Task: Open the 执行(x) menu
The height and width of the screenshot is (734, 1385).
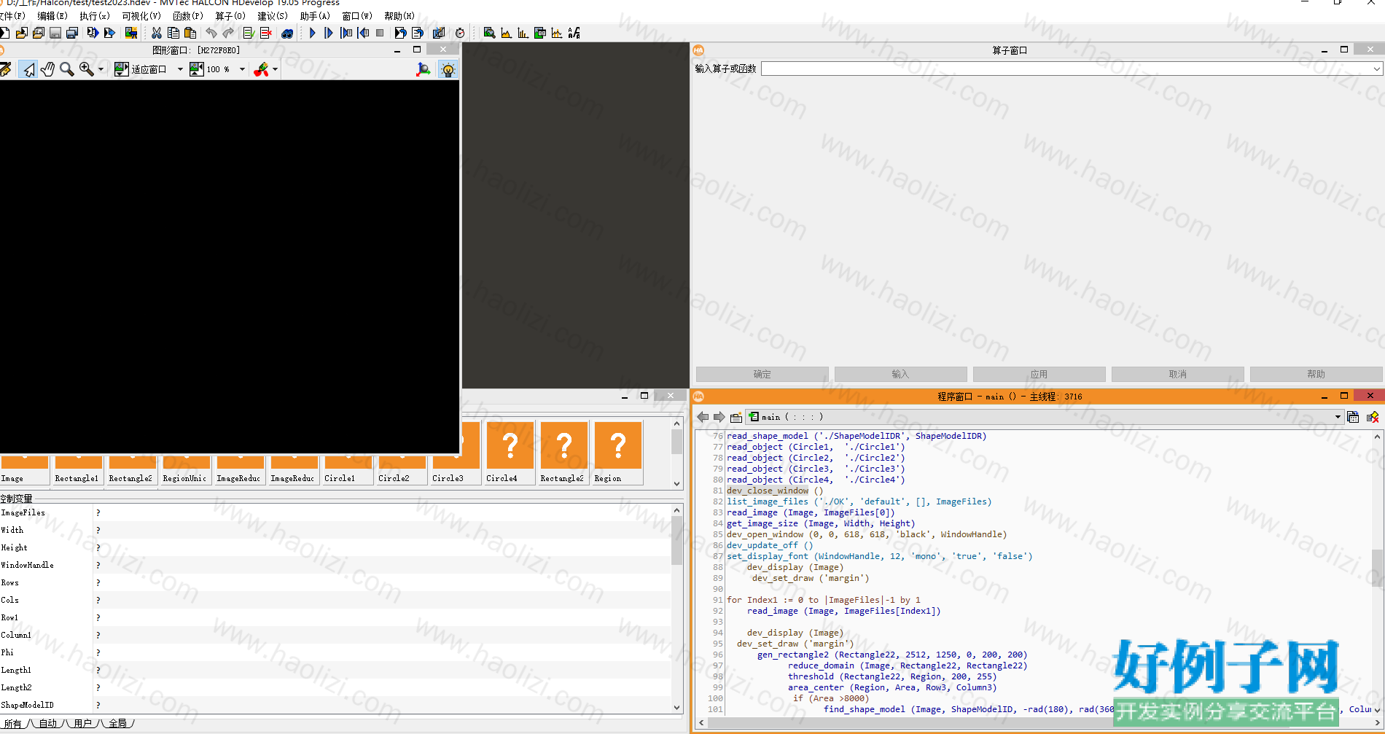Action: click(x=95, y=15)
